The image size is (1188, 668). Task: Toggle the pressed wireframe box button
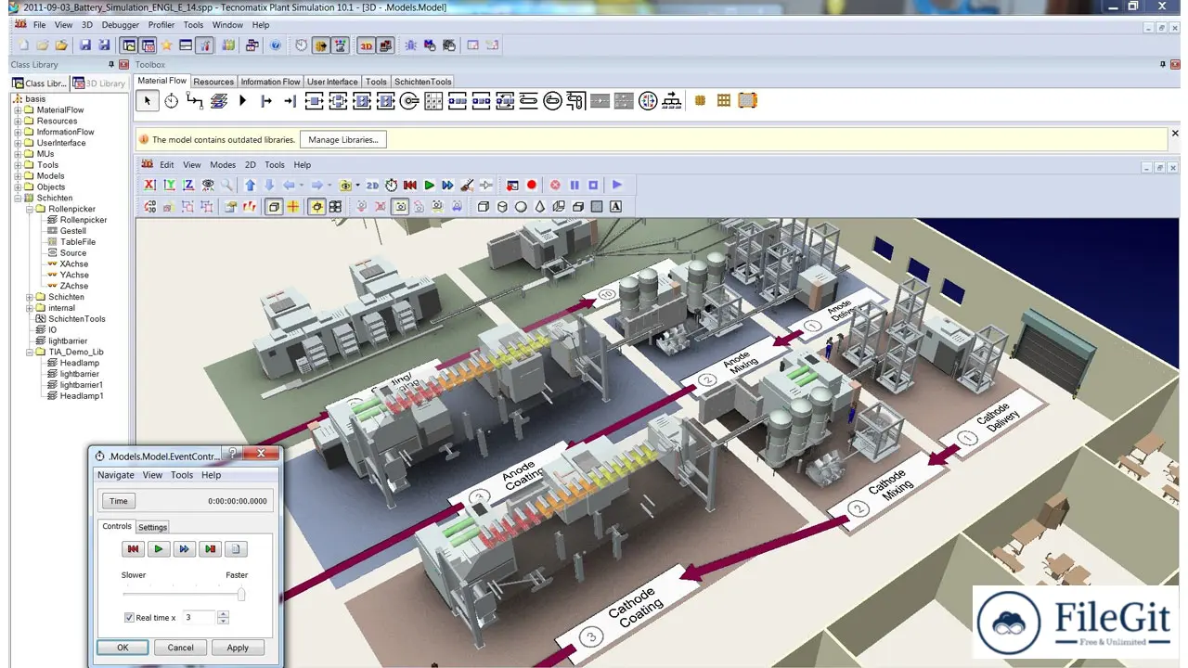click(x=274, y=207)
